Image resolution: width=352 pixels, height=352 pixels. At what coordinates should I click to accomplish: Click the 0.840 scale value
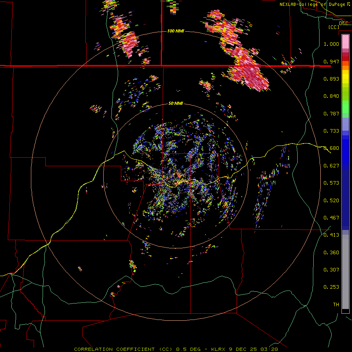point(331,96)
